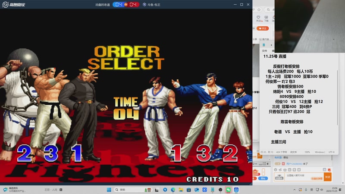The image size is (345, 194).
Task: Click the game platform logo in title bar
Action: [14, 4]
